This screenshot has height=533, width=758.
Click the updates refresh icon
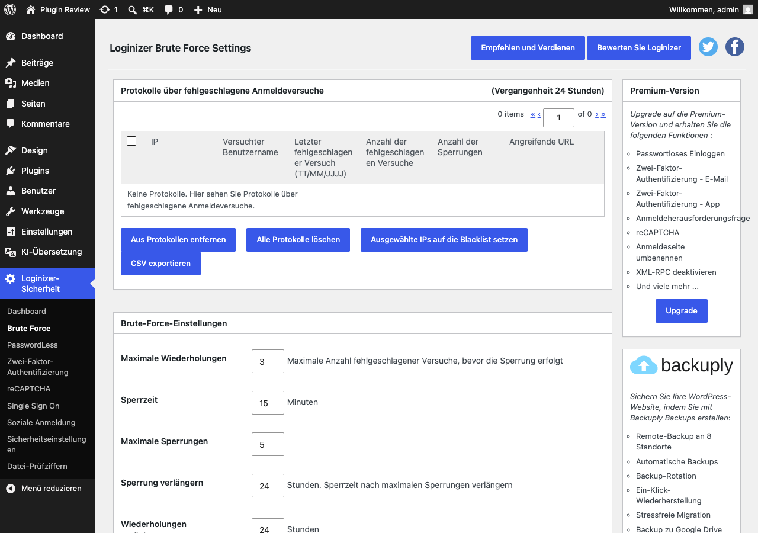click(x=105, y=9)
